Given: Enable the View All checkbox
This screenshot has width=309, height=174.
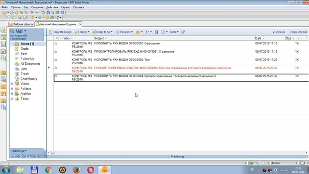Looking at the screenshot, I should (274, 32).
